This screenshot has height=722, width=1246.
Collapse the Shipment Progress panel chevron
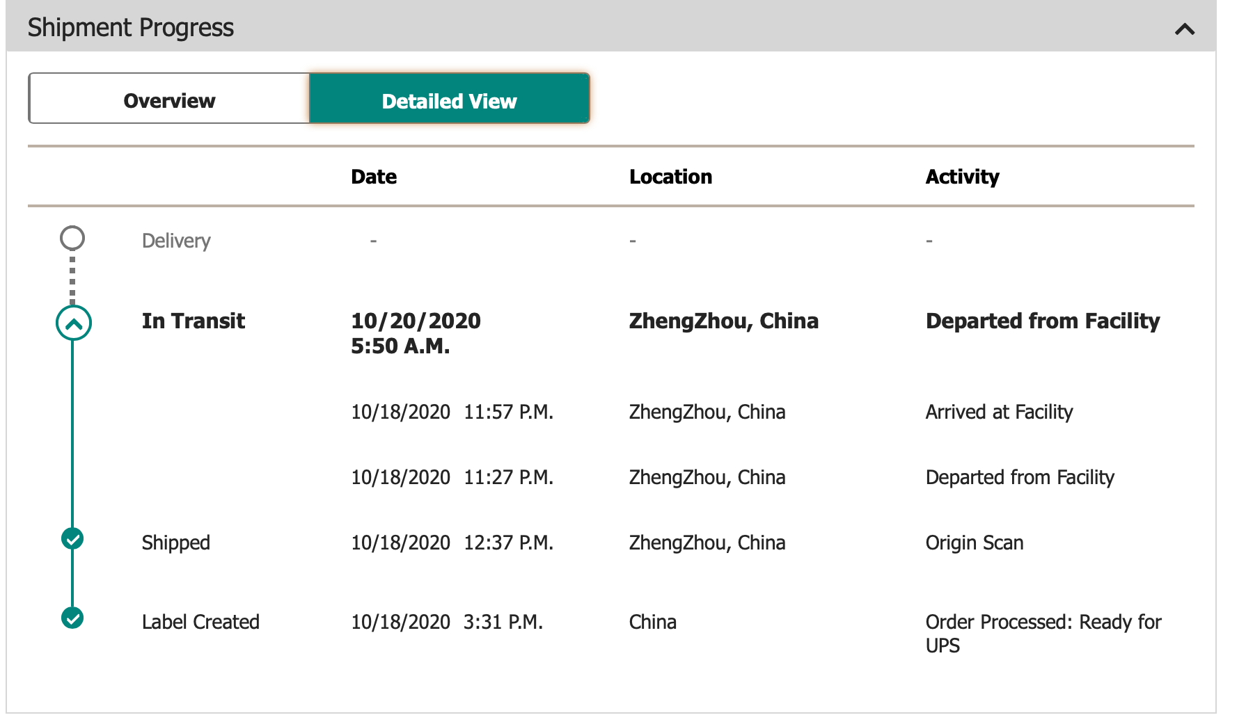[1184, 29]
